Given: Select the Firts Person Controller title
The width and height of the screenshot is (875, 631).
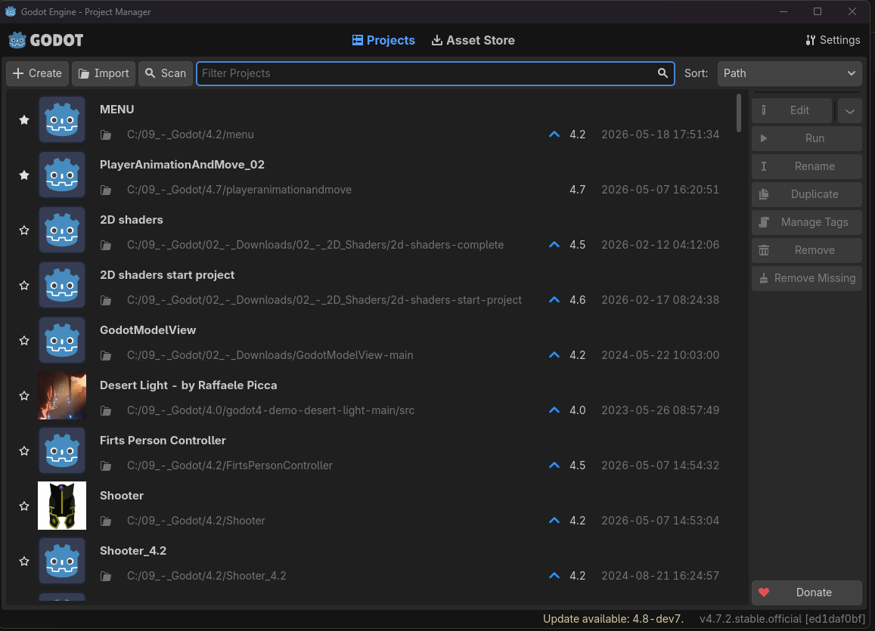Looking at the screenshot, I should coord(163,441).
